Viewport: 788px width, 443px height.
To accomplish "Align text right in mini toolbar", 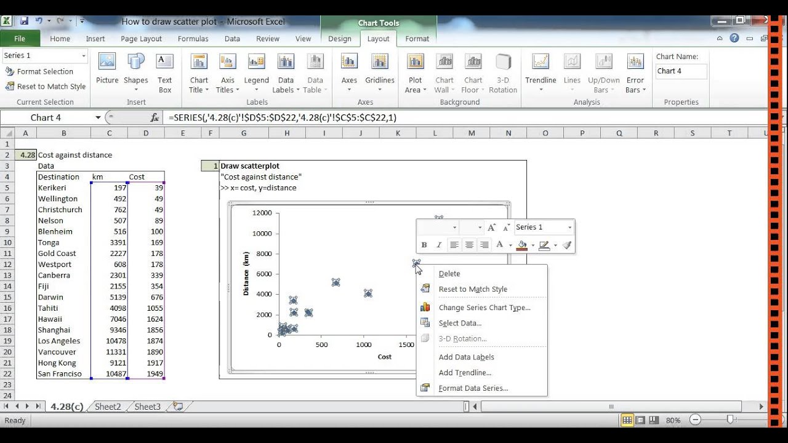I will (484, 245).
